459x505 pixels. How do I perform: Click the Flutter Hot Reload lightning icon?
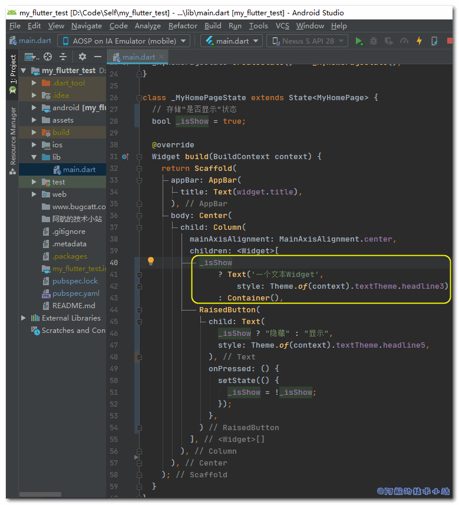point(420,41)
